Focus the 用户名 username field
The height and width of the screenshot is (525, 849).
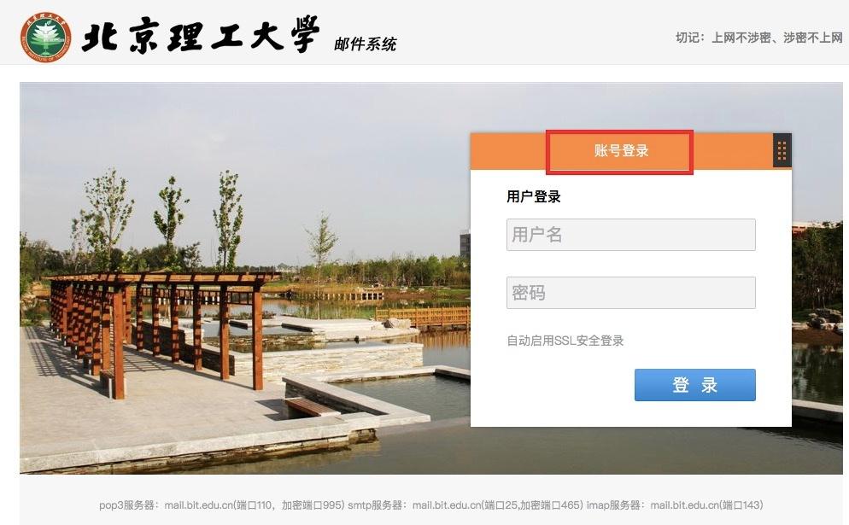click(631, 235)
